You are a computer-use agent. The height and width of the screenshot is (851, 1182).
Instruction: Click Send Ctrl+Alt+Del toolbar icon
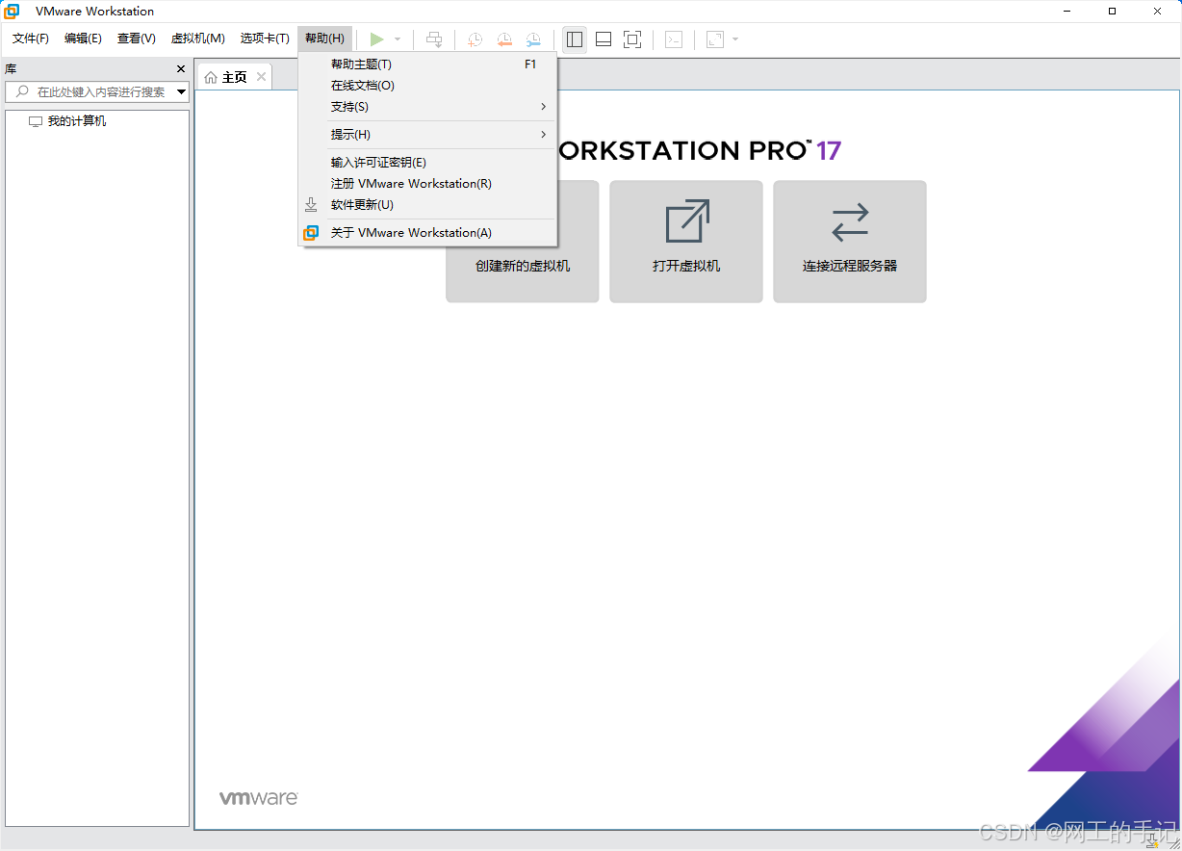click(434, 39)
